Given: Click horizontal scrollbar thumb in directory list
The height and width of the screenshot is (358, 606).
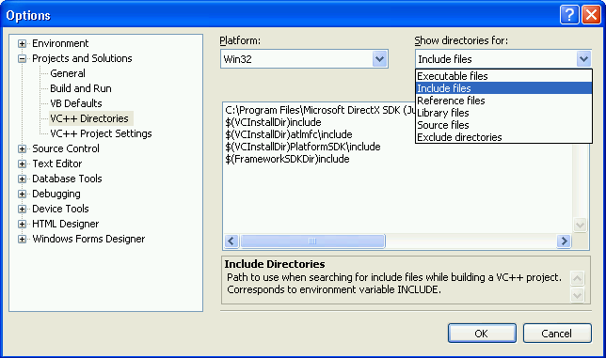Looking at the screenshot, I should tap(312, 241).
